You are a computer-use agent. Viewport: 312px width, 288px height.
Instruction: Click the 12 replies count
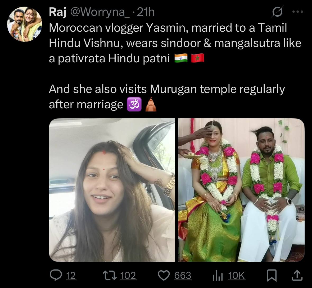[71, 276]
